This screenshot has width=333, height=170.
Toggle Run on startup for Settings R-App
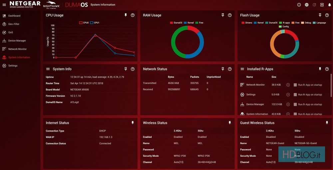pos(295,95)
